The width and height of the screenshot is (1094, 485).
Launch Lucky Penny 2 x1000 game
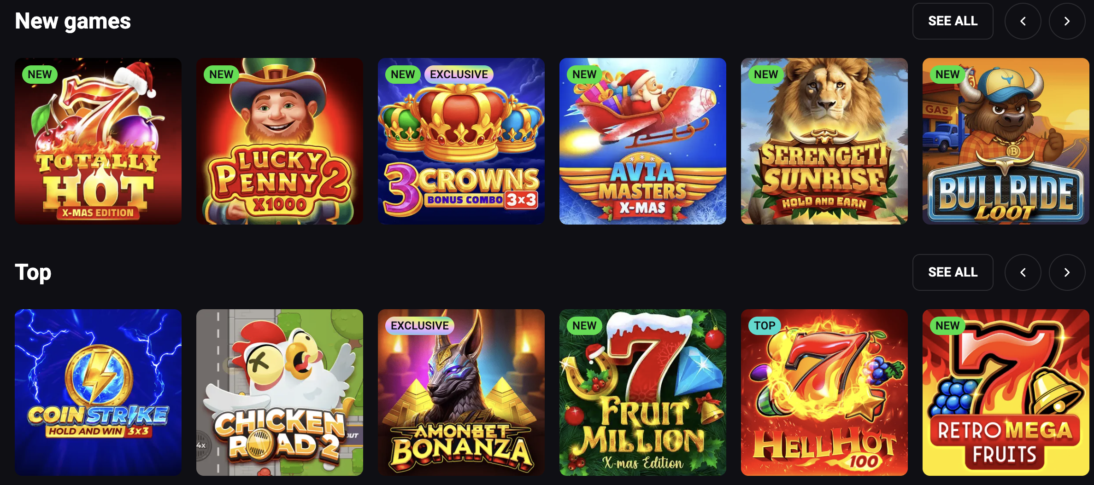(x=280, y=141)
